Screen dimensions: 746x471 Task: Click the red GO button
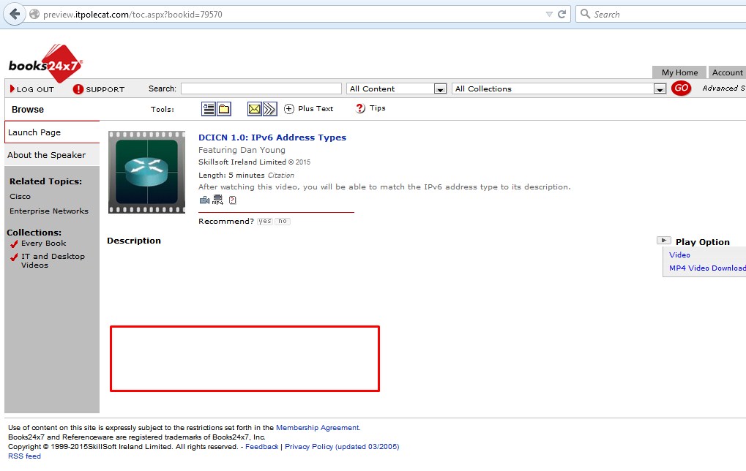pyautogui.click(x=681, y=88)
